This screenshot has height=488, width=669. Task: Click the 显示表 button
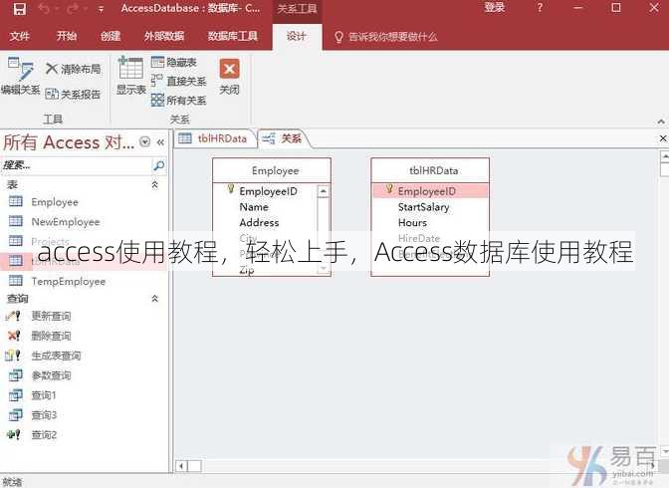pyautogui.click(x=131, y=75)
